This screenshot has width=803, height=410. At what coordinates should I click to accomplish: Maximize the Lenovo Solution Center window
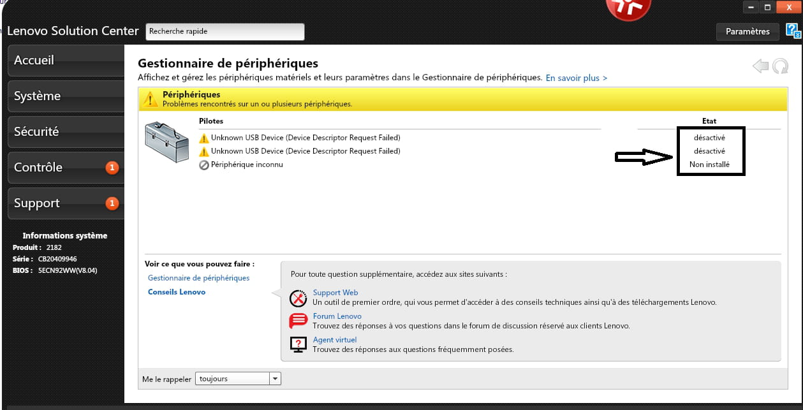pos(767,7)
